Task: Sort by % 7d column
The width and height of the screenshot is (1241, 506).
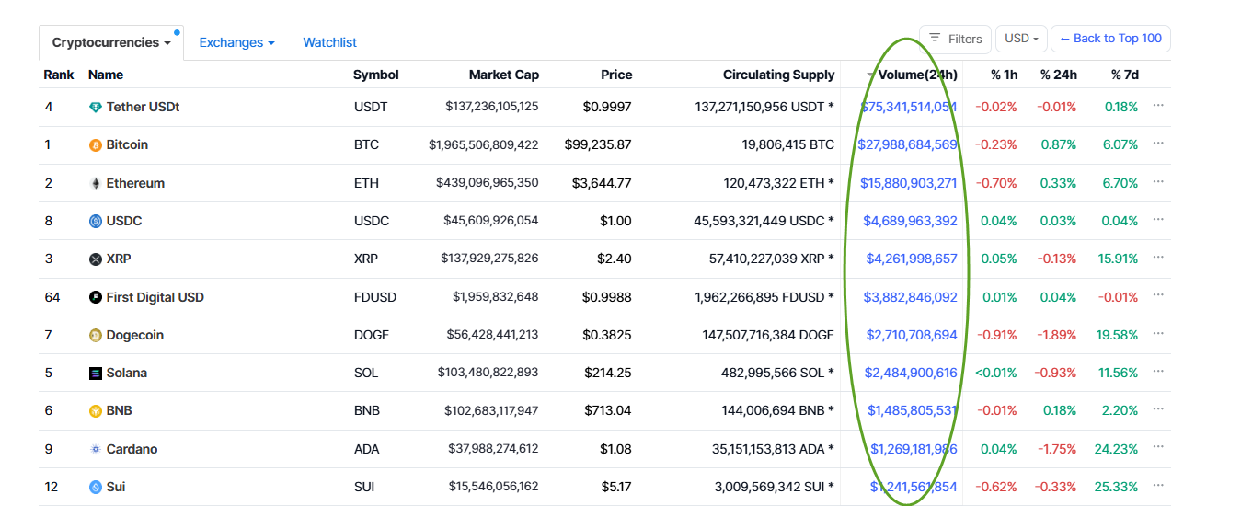Action: (x=1124, y=75)
